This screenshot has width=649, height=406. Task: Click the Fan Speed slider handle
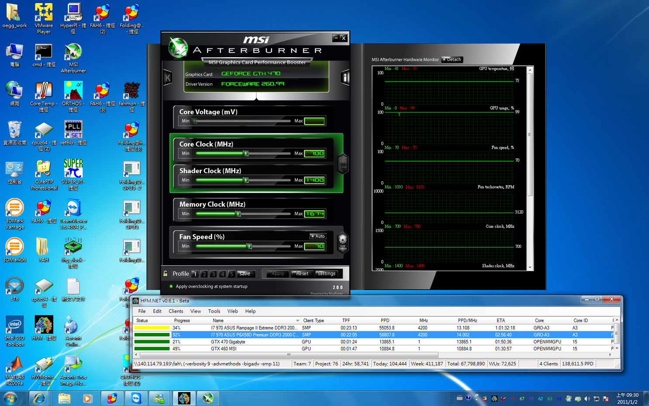(249, 246)
